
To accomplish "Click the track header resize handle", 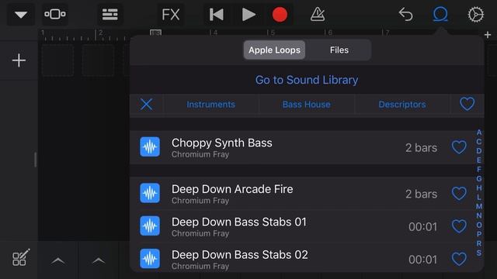I will click(x=35, y=160).
